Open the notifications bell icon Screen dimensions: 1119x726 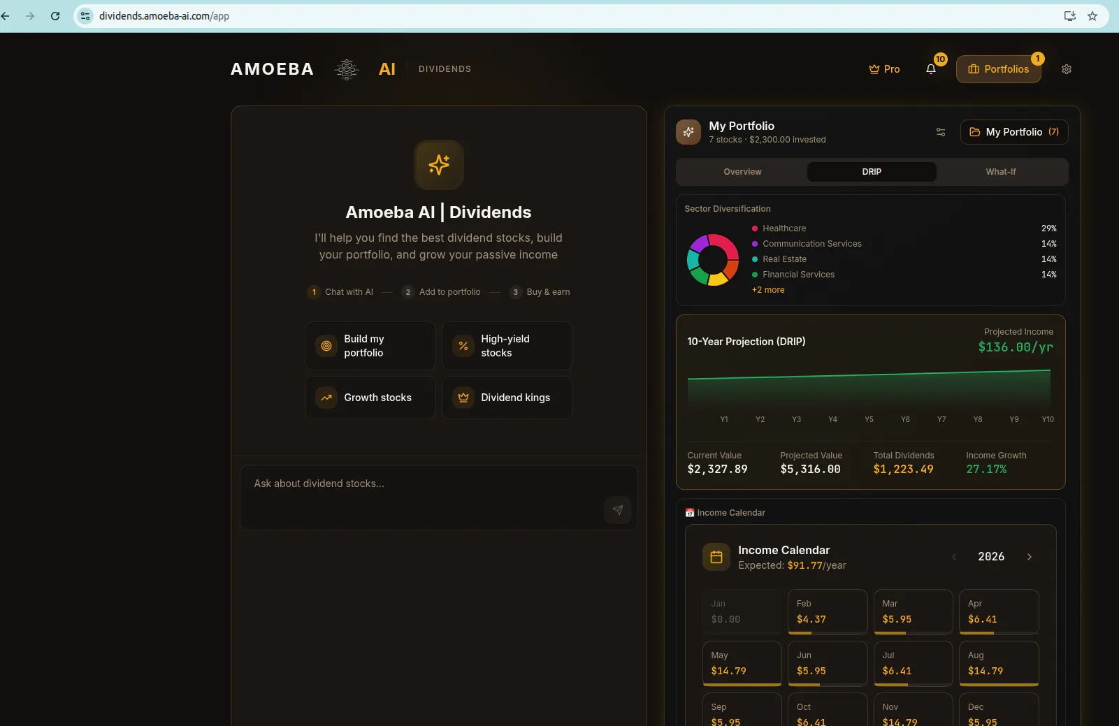tap(931, 69)
